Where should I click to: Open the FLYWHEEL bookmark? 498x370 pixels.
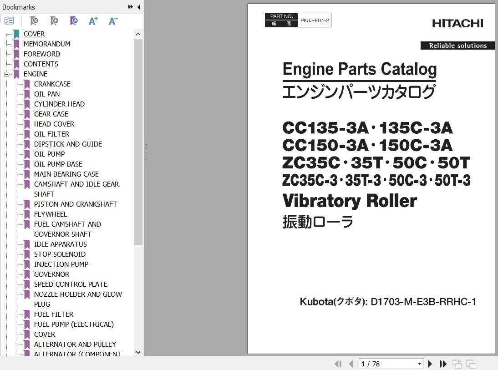pyautogui.click(x=51, y=214)
